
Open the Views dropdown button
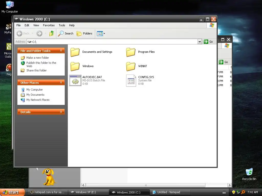pos(101,33)
